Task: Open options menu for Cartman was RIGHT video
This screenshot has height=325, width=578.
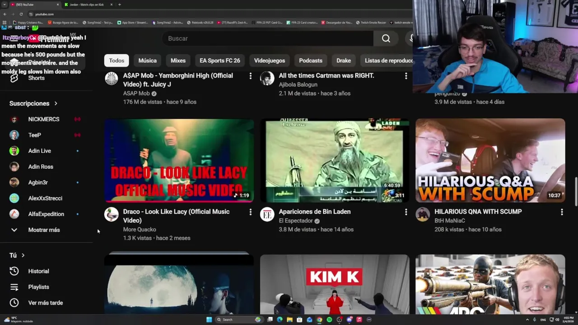Action: pos(406,76)
